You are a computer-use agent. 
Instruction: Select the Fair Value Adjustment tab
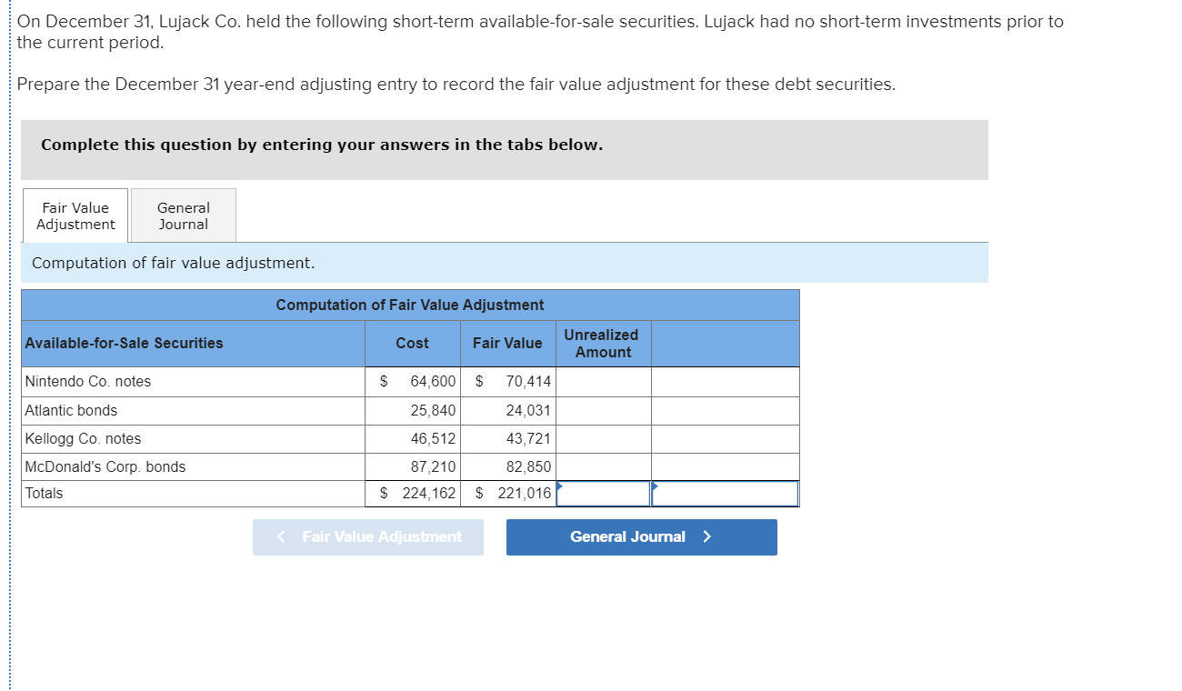point(75,215)
